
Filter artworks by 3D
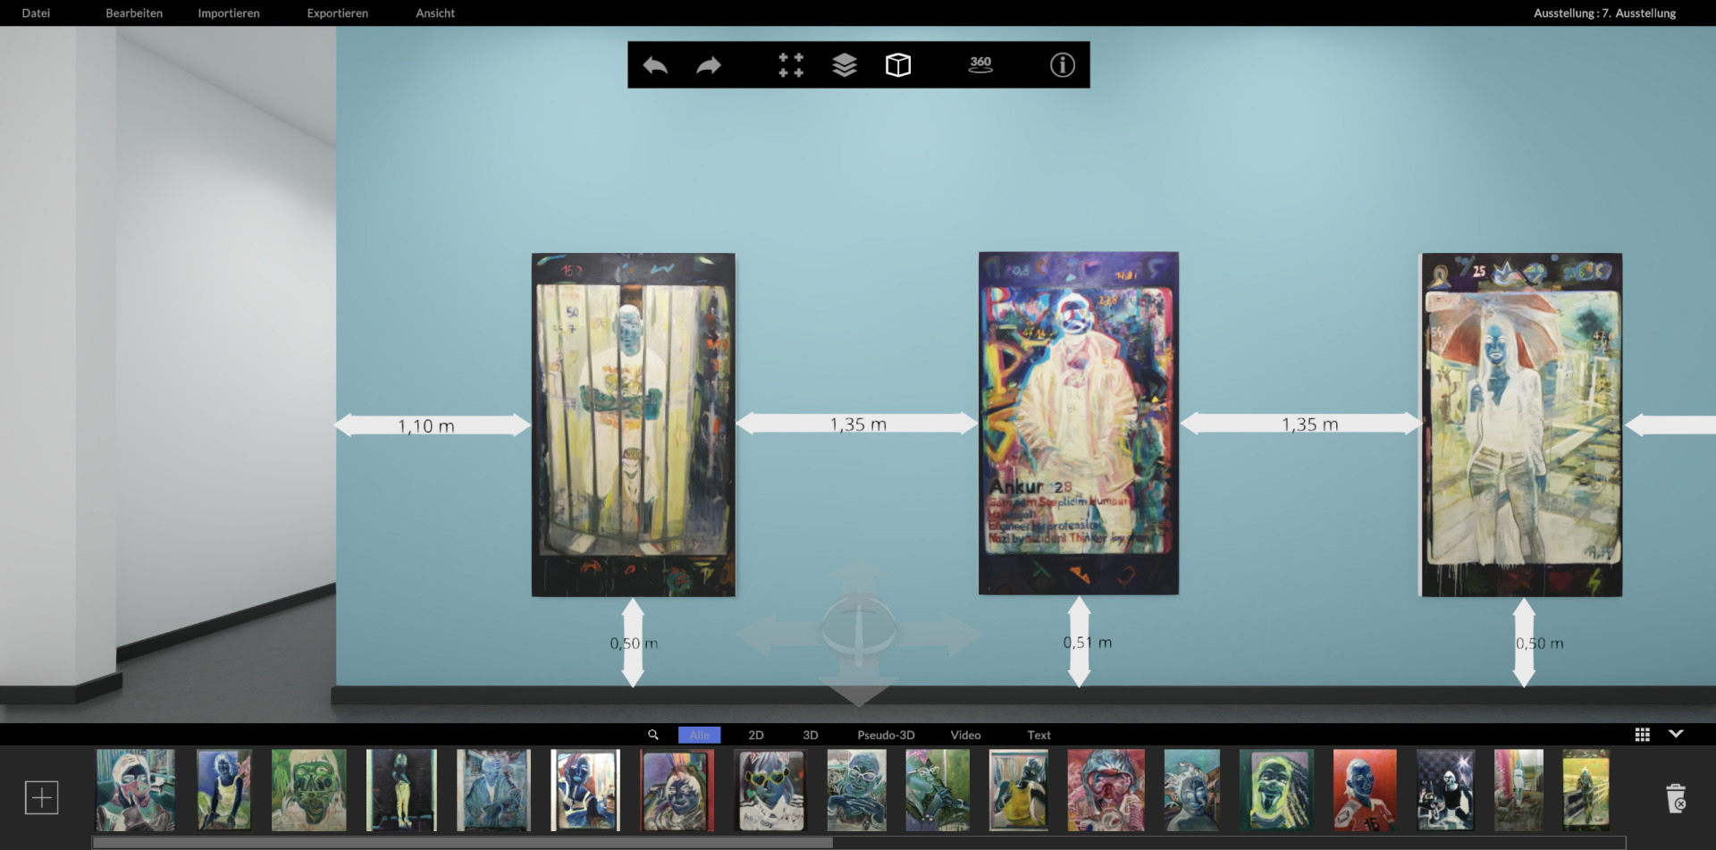811,735
